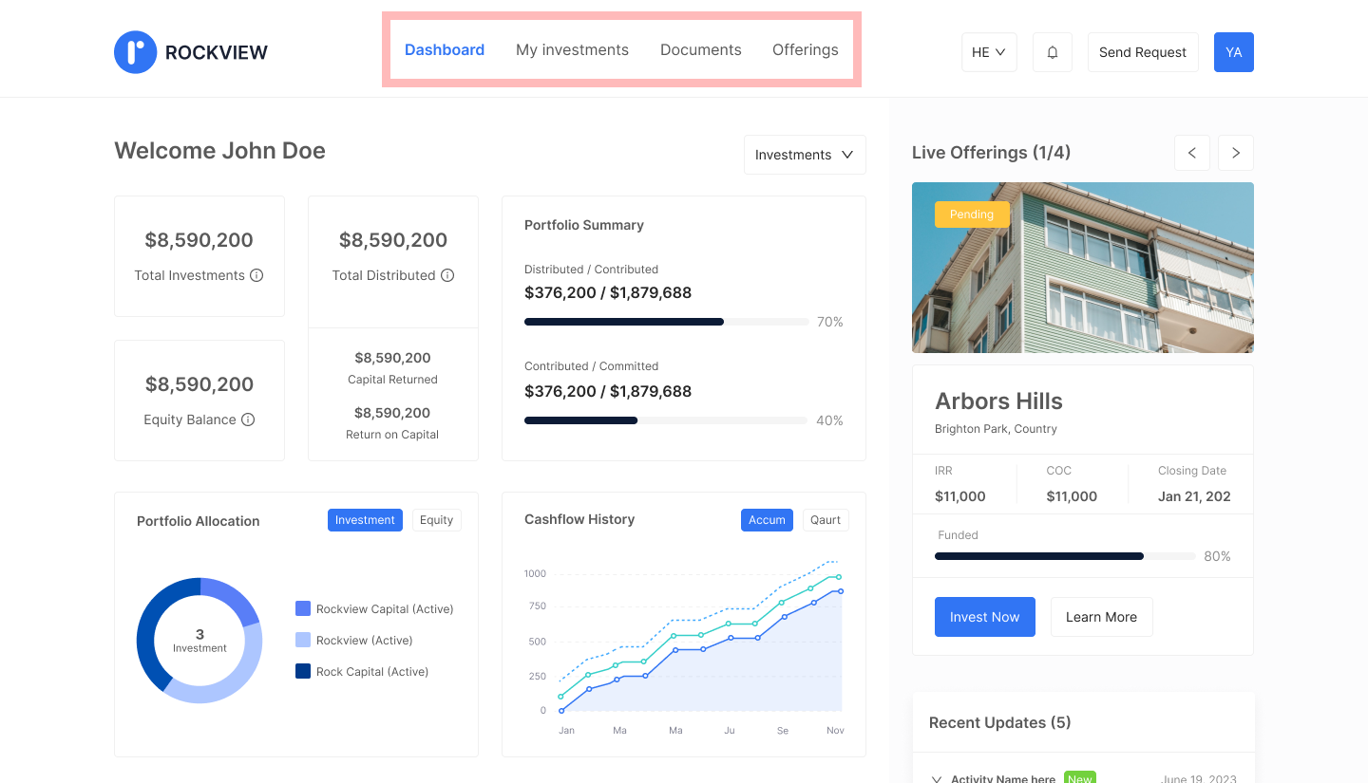
Task: Click the Invest Now button
Action: pos(985,617)
